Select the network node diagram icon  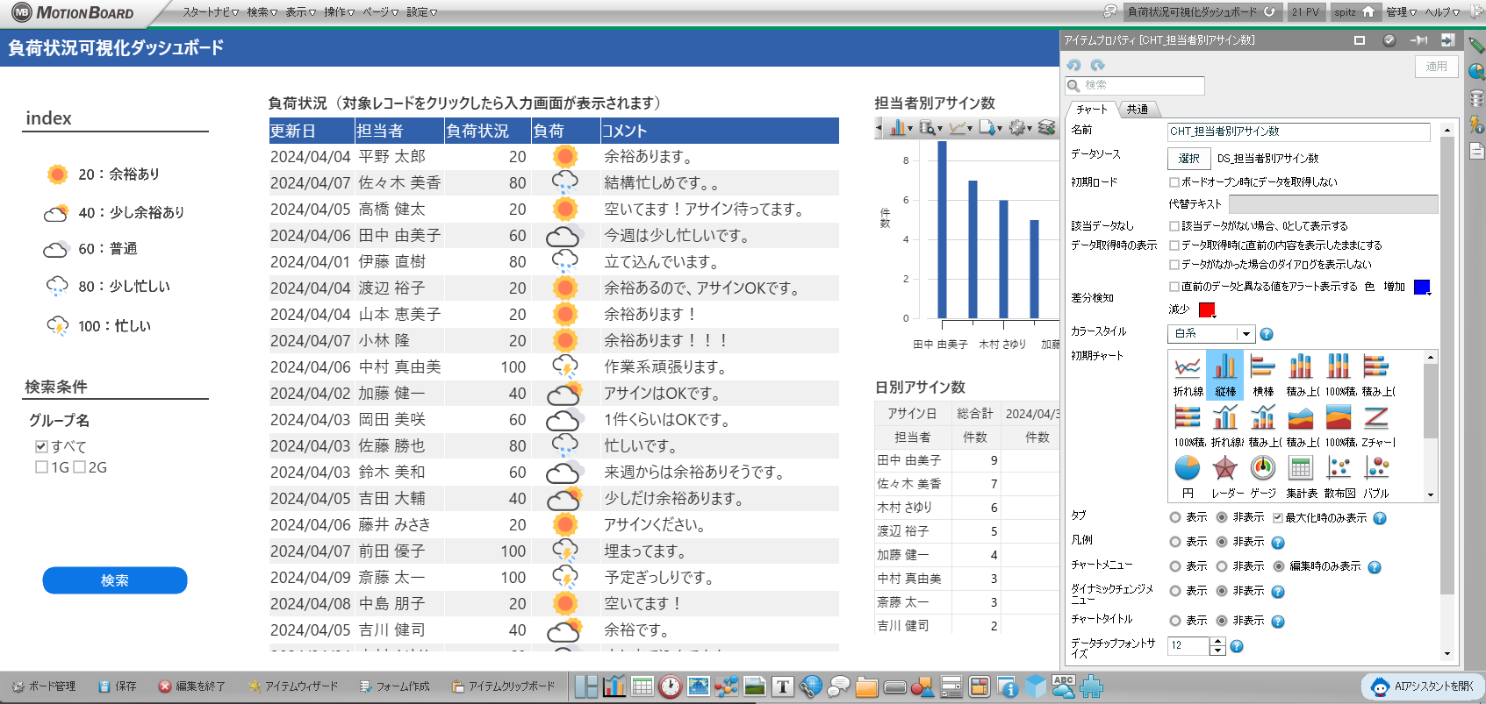(727, 686)
